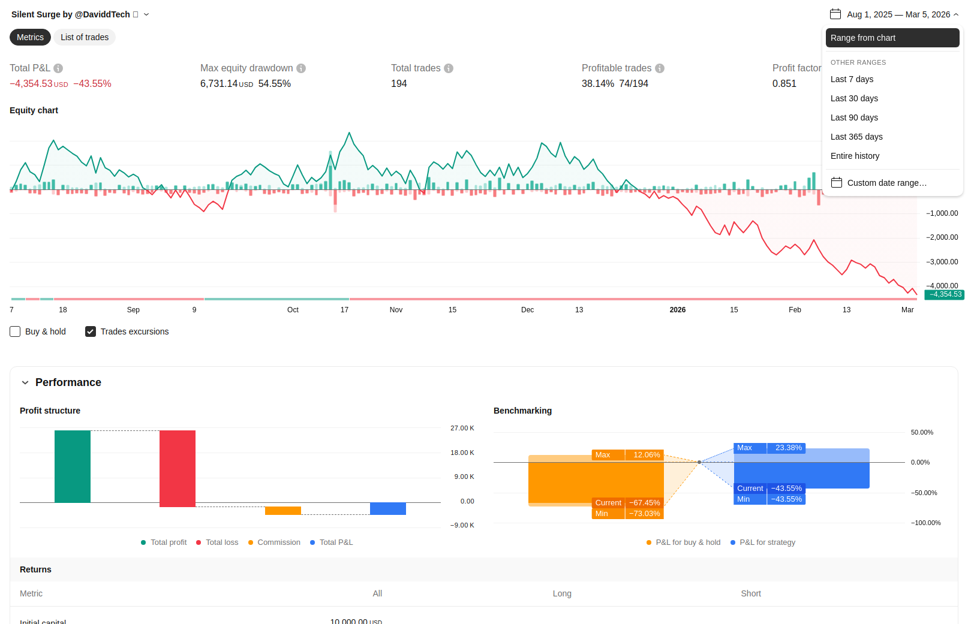Click the calendar icon beside the date range
Screen dimensions: 968x624
[x=835, y=14]
